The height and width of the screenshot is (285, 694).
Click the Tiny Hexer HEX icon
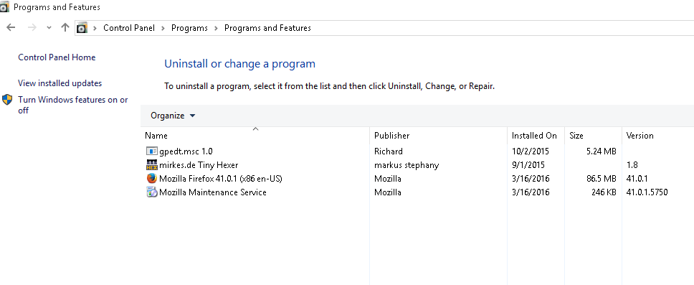pyautogui.click(x=152, y=165)
